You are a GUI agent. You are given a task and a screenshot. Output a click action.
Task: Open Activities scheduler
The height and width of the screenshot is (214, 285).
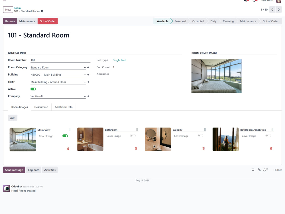point(50,170)
